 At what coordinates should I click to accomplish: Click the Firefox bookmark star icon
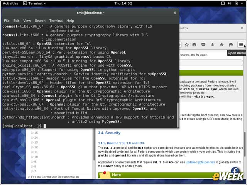tap(187, 45)
